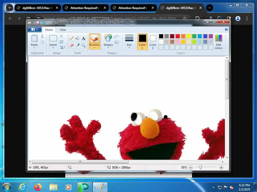Image resolution: width=257 pixels, height=192 pixels.
Task: Click the Redo icon in quick access toolbar
Action: coord(48,23)
